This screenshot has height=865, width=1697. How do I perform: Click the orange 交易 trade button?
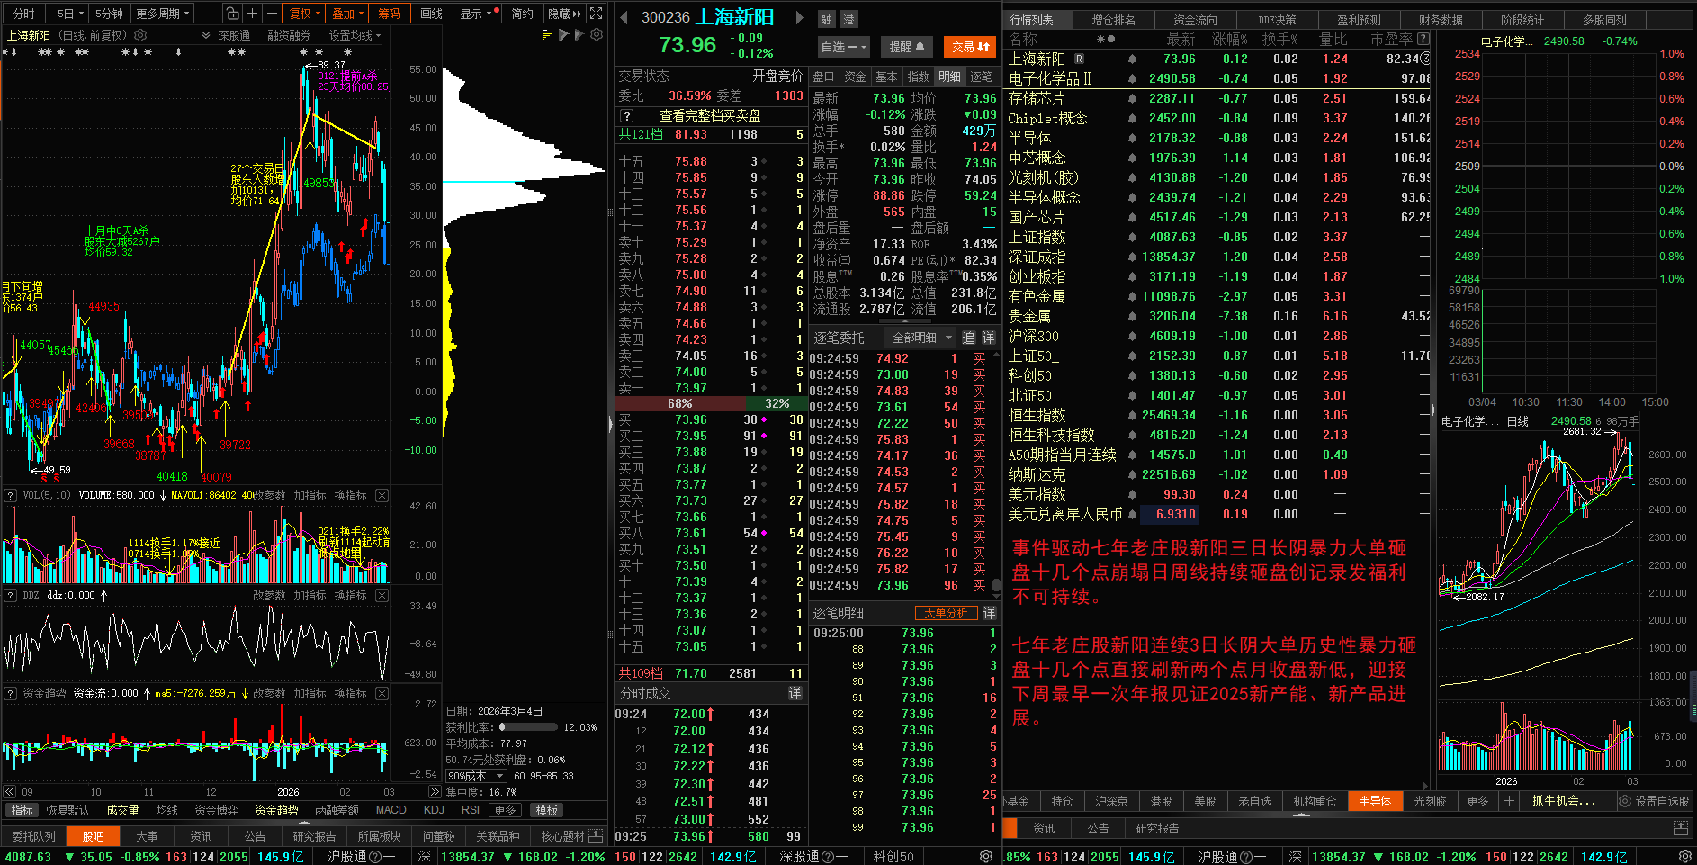(970, 47)
